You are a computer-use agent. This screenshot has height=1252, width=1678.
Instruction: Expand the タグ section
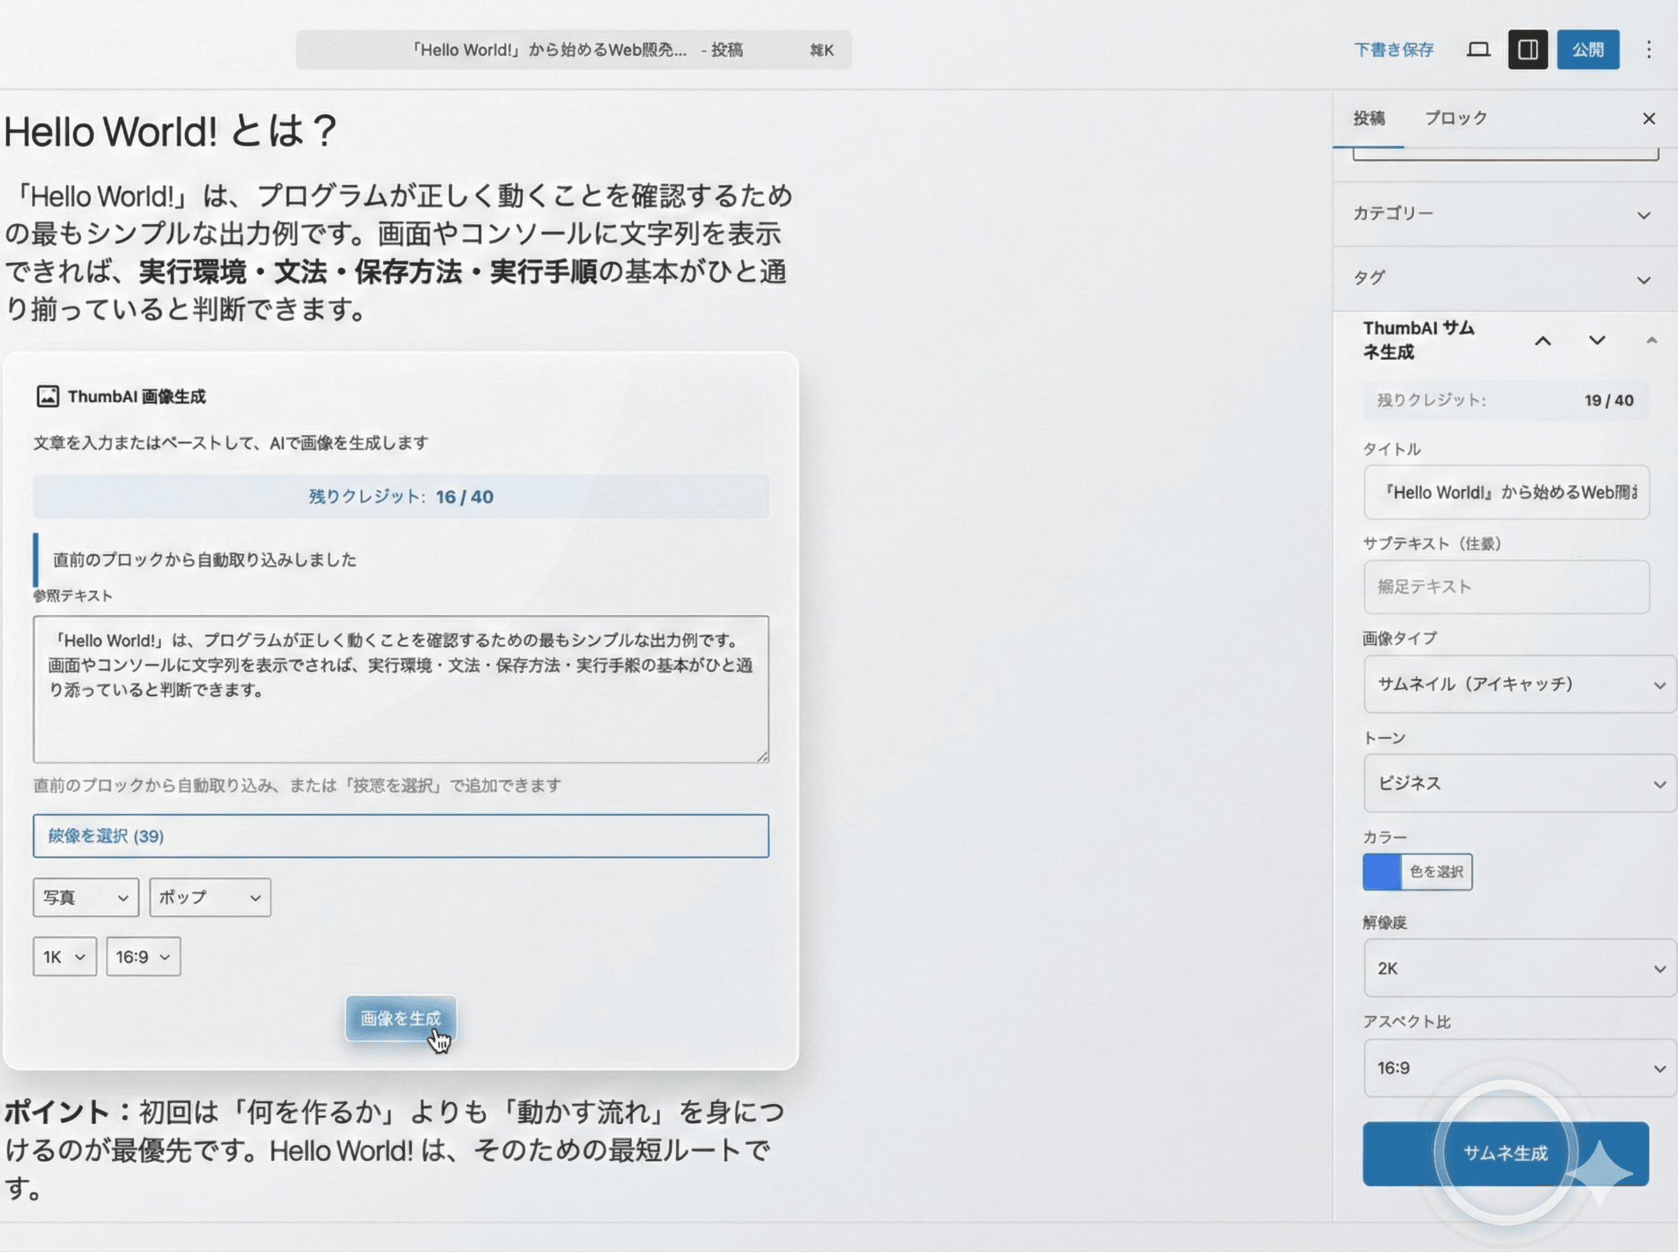click(x=1505, y=279)
